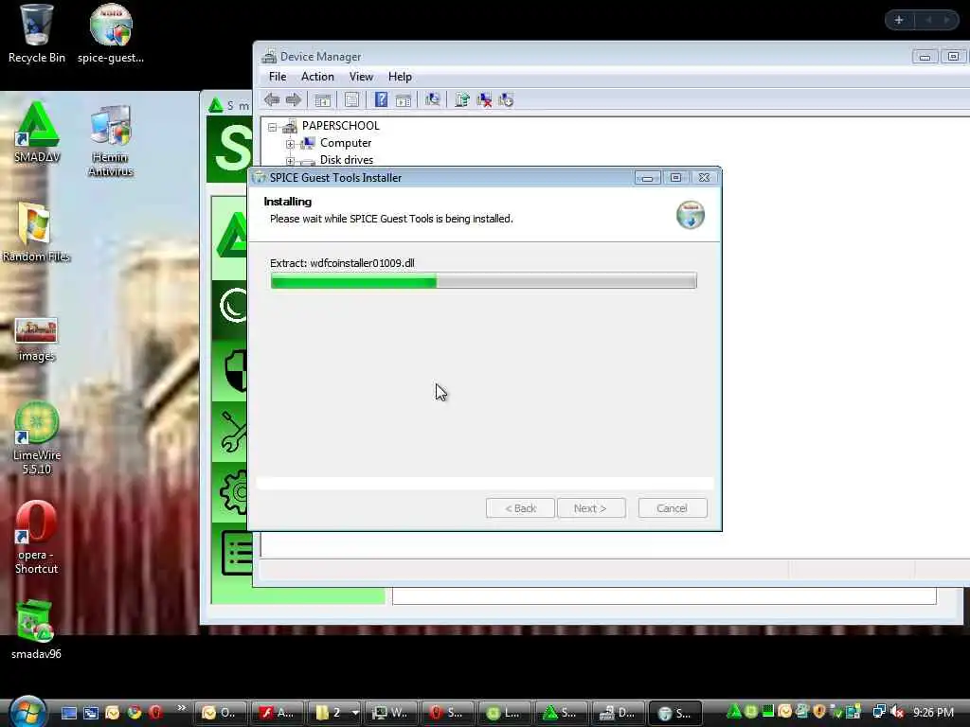
Task: Click the network tray icon
Action: click(x=878, y=712)
